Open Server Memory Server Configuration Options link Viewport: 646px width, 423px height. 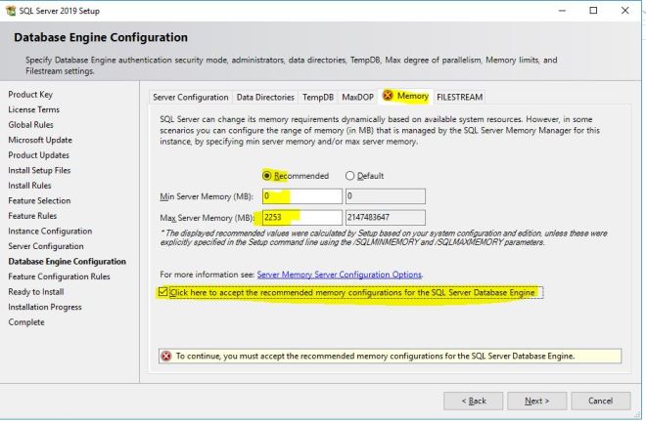pyautogui.click(x=340, y=275)
